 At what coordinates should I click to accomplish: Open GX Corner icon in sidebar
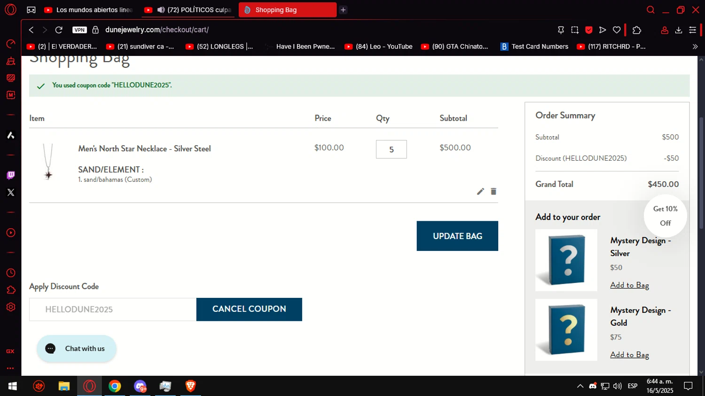(10, 351)
